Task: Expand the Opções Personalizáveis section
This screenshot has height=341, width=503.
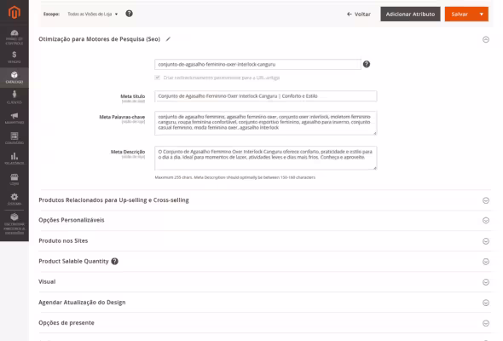Action: click(x=486, y=221)
